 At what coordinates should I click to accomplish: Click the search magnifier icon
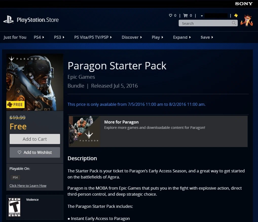point(234,23)
